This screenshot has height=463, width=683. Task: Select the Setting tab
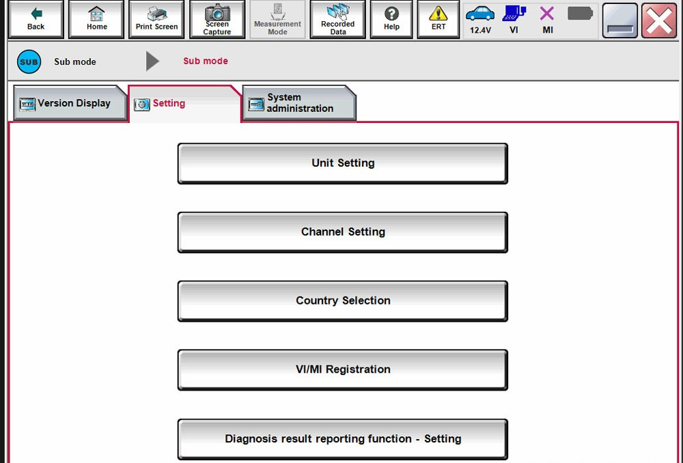pos(167,103)
